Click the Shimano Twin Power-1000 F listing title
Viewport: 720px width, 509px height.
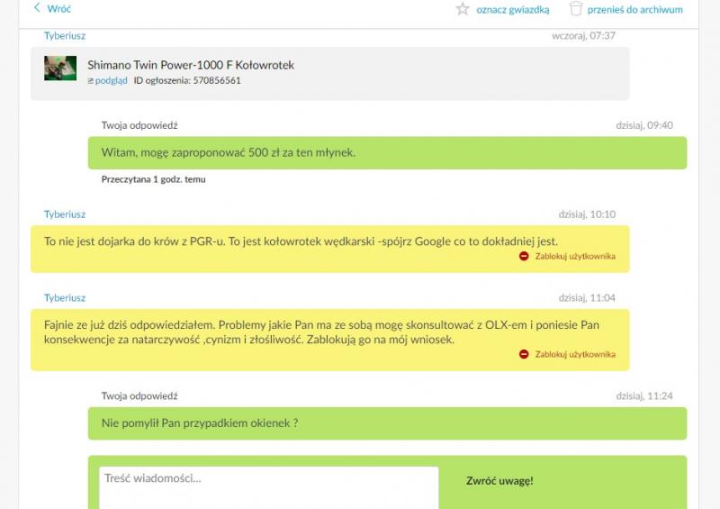190,65
